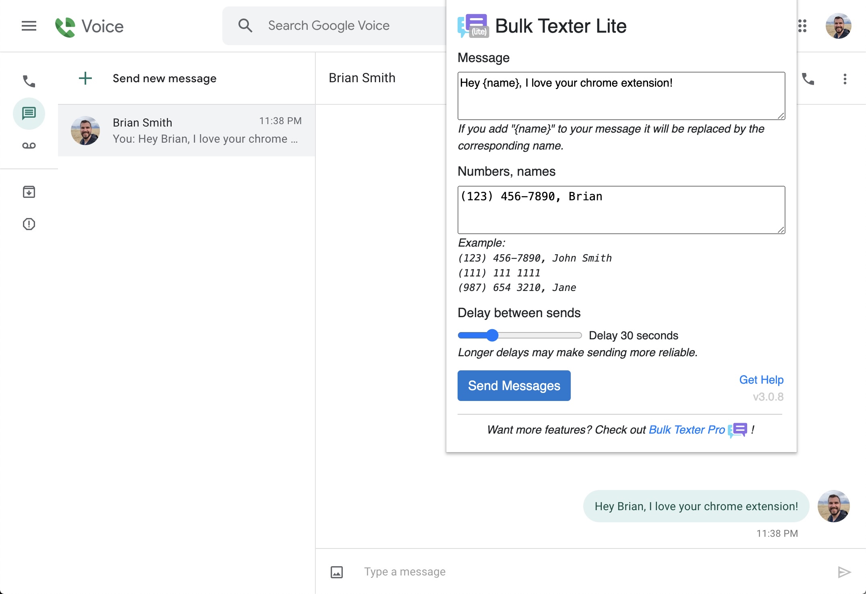Click the attach image icon
The image size is (866, 594).
click(337, 572)
